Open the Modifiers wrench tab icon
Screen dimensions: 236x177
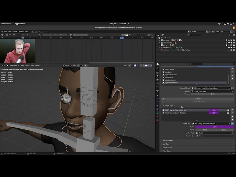(157, 99)
